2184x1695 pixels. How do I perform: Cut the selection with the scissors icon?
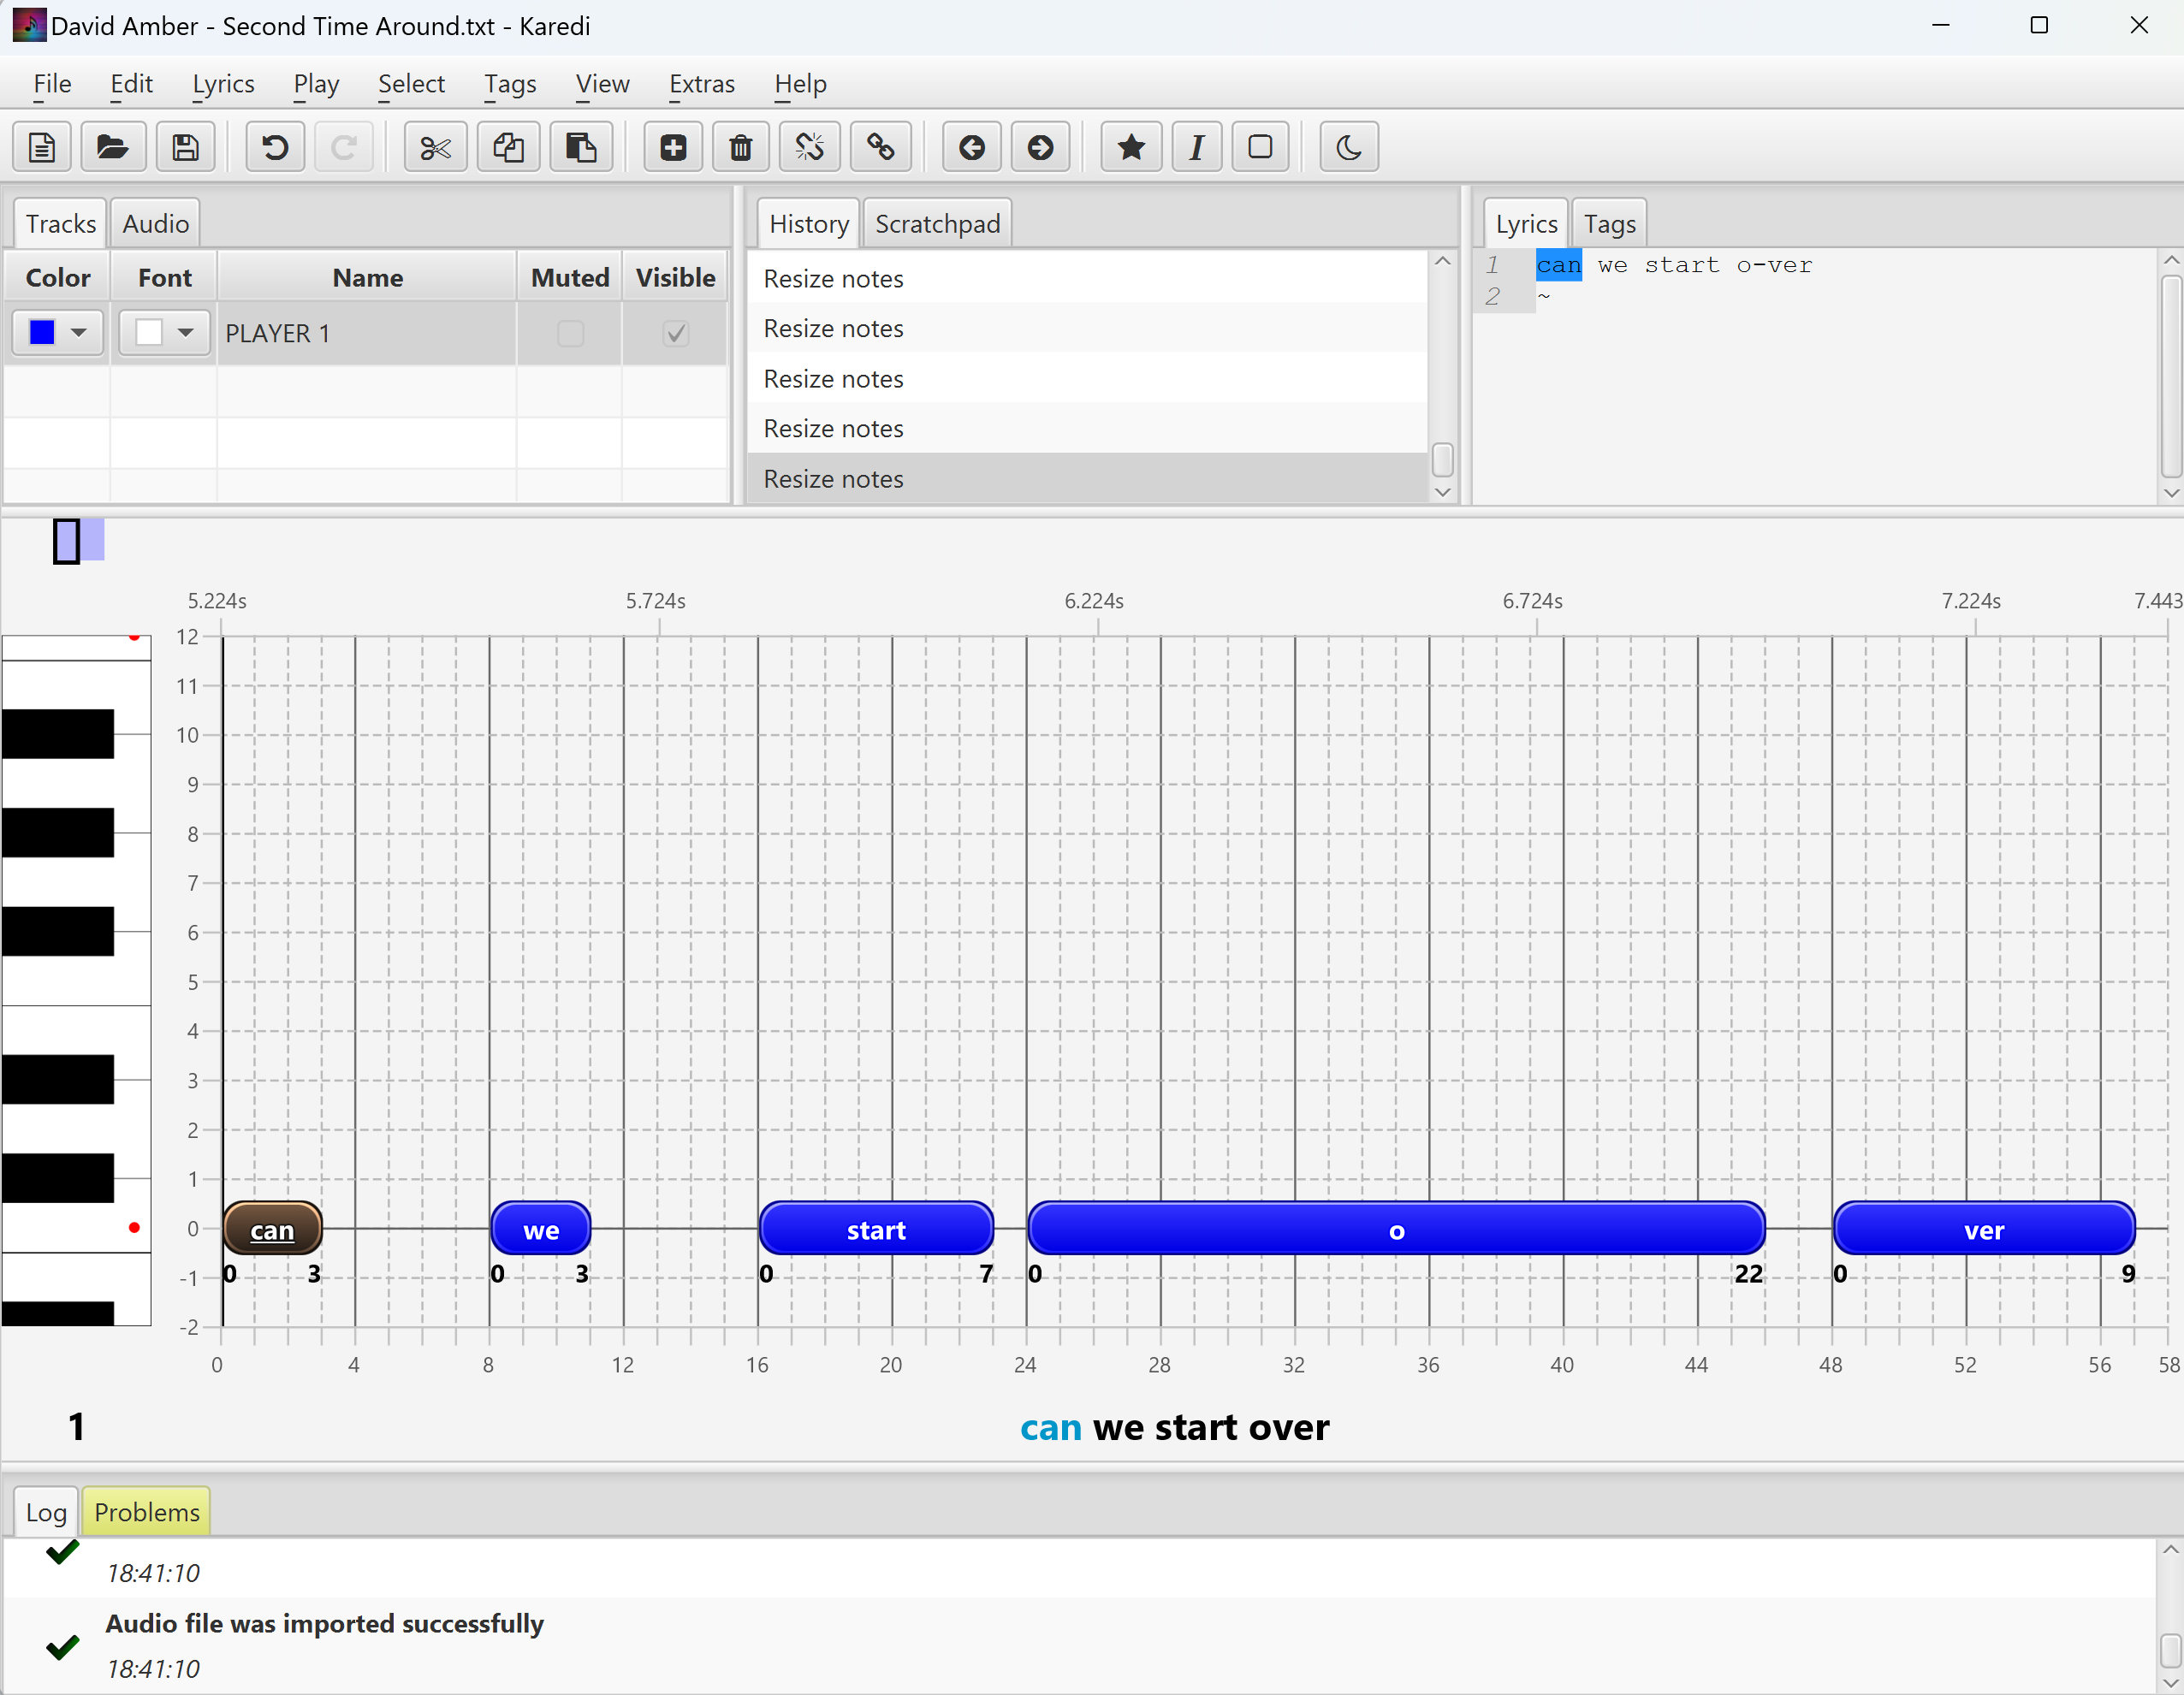coord(435,148)
